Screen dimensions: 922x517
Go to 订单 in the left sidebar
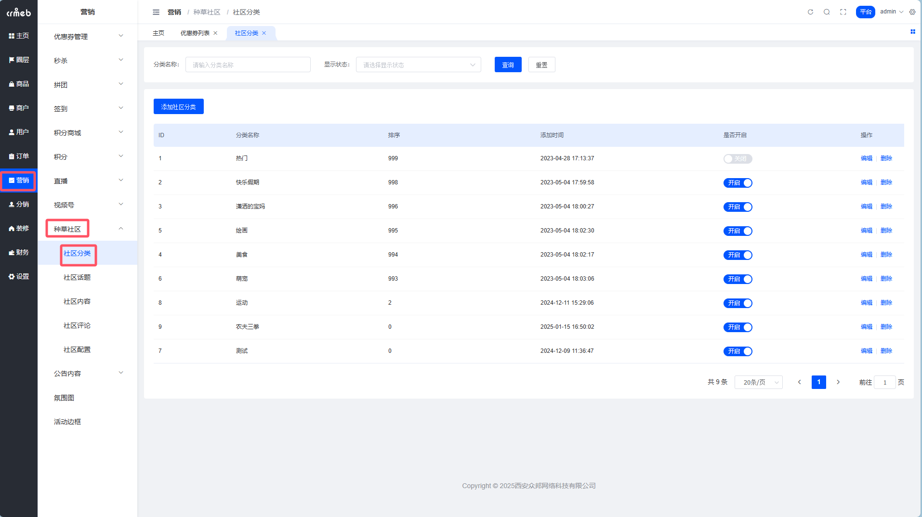pos(19,156)
